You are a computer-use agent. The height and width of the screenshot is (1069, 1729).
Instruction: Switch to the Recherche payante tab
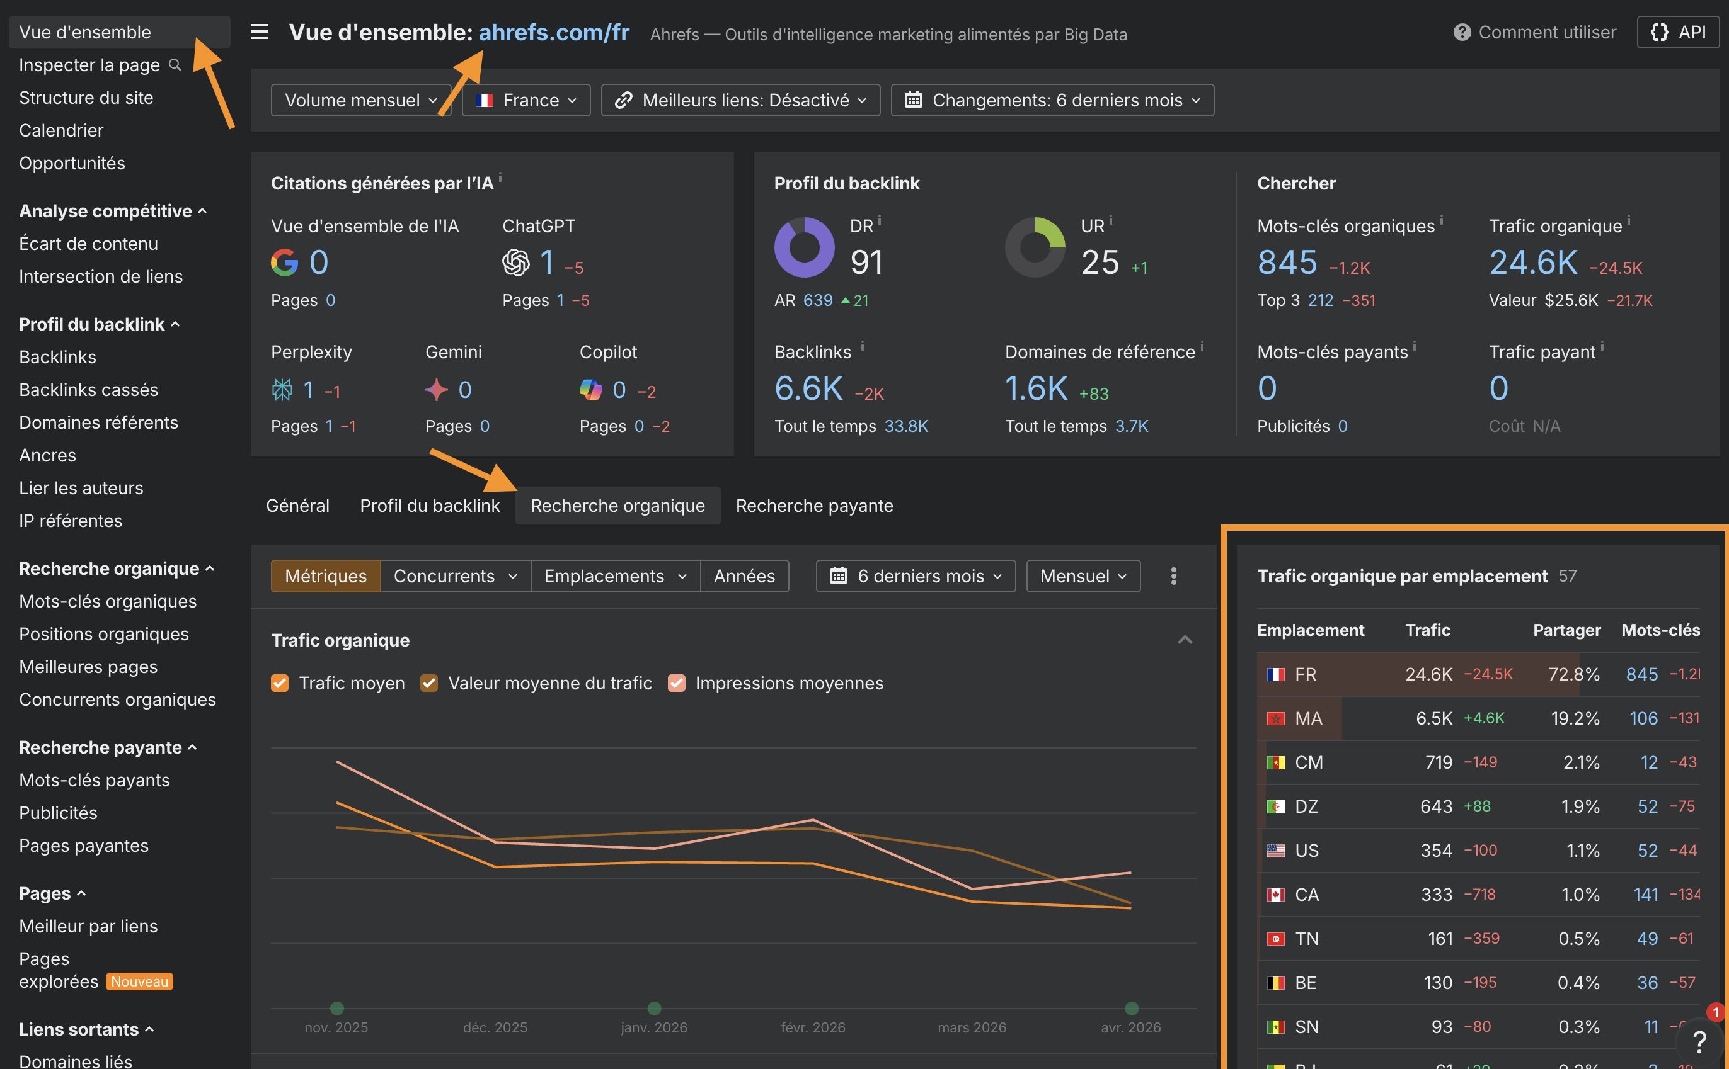point(814,506)
